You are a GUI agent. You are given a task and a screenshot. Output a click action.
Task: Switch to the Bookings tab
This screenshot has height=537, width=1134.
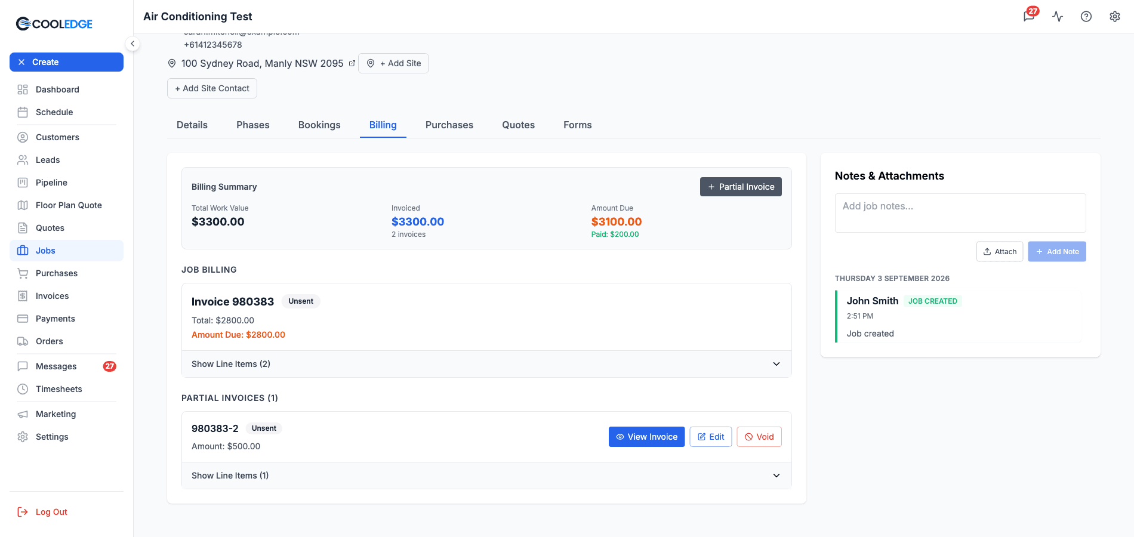tap(319, 125)
